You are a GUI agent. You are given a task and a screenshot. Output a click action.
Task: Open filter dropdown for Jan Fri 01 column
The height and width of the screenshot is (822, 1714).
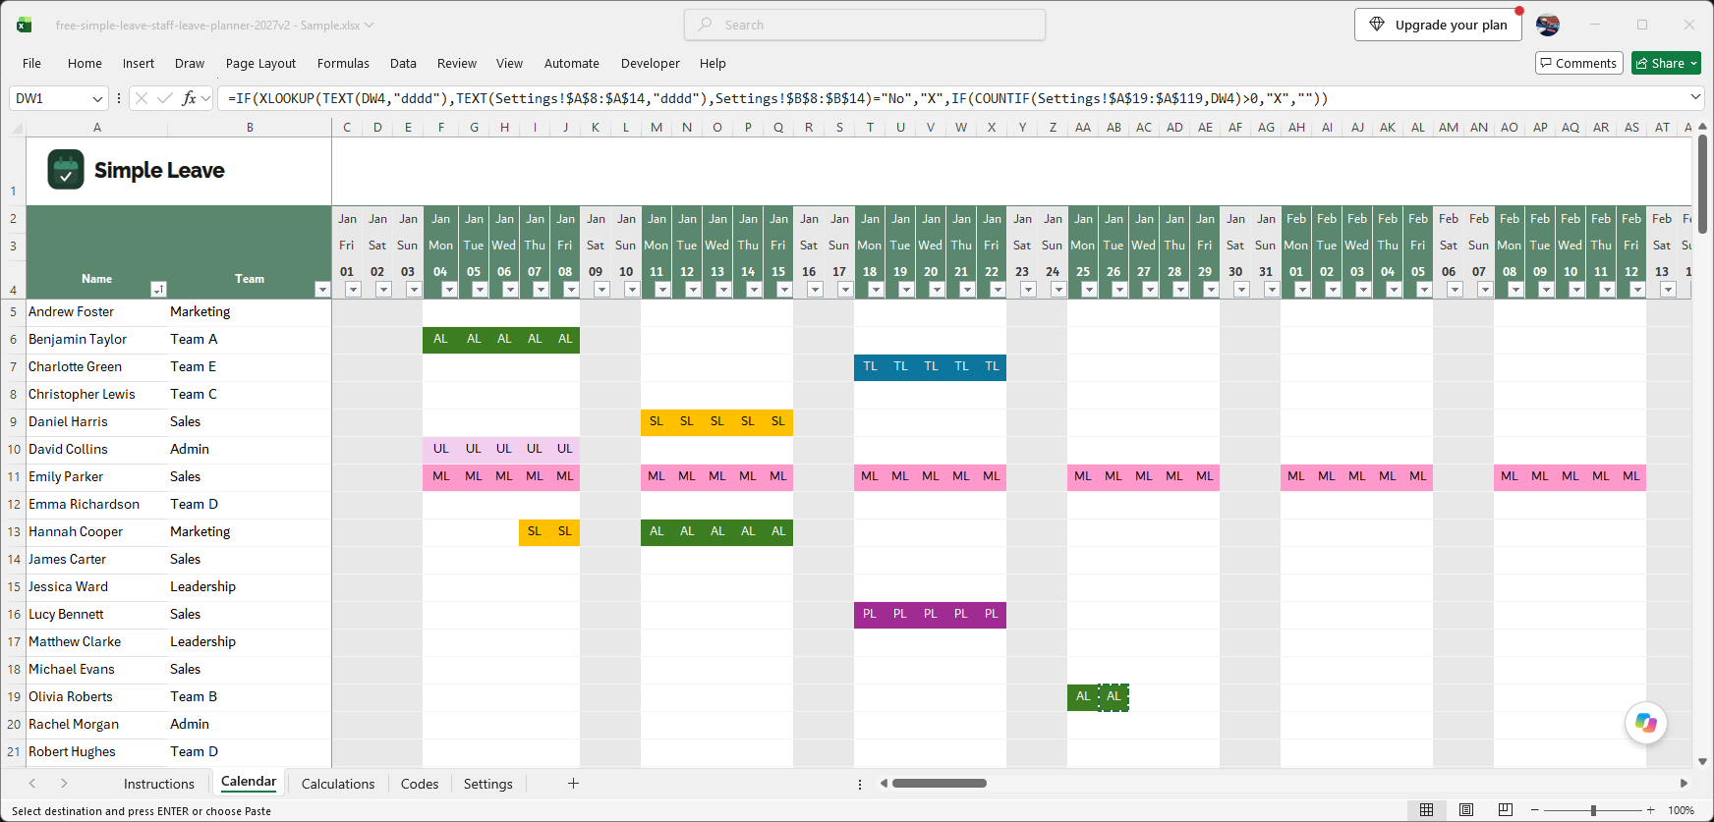point(353,289)
